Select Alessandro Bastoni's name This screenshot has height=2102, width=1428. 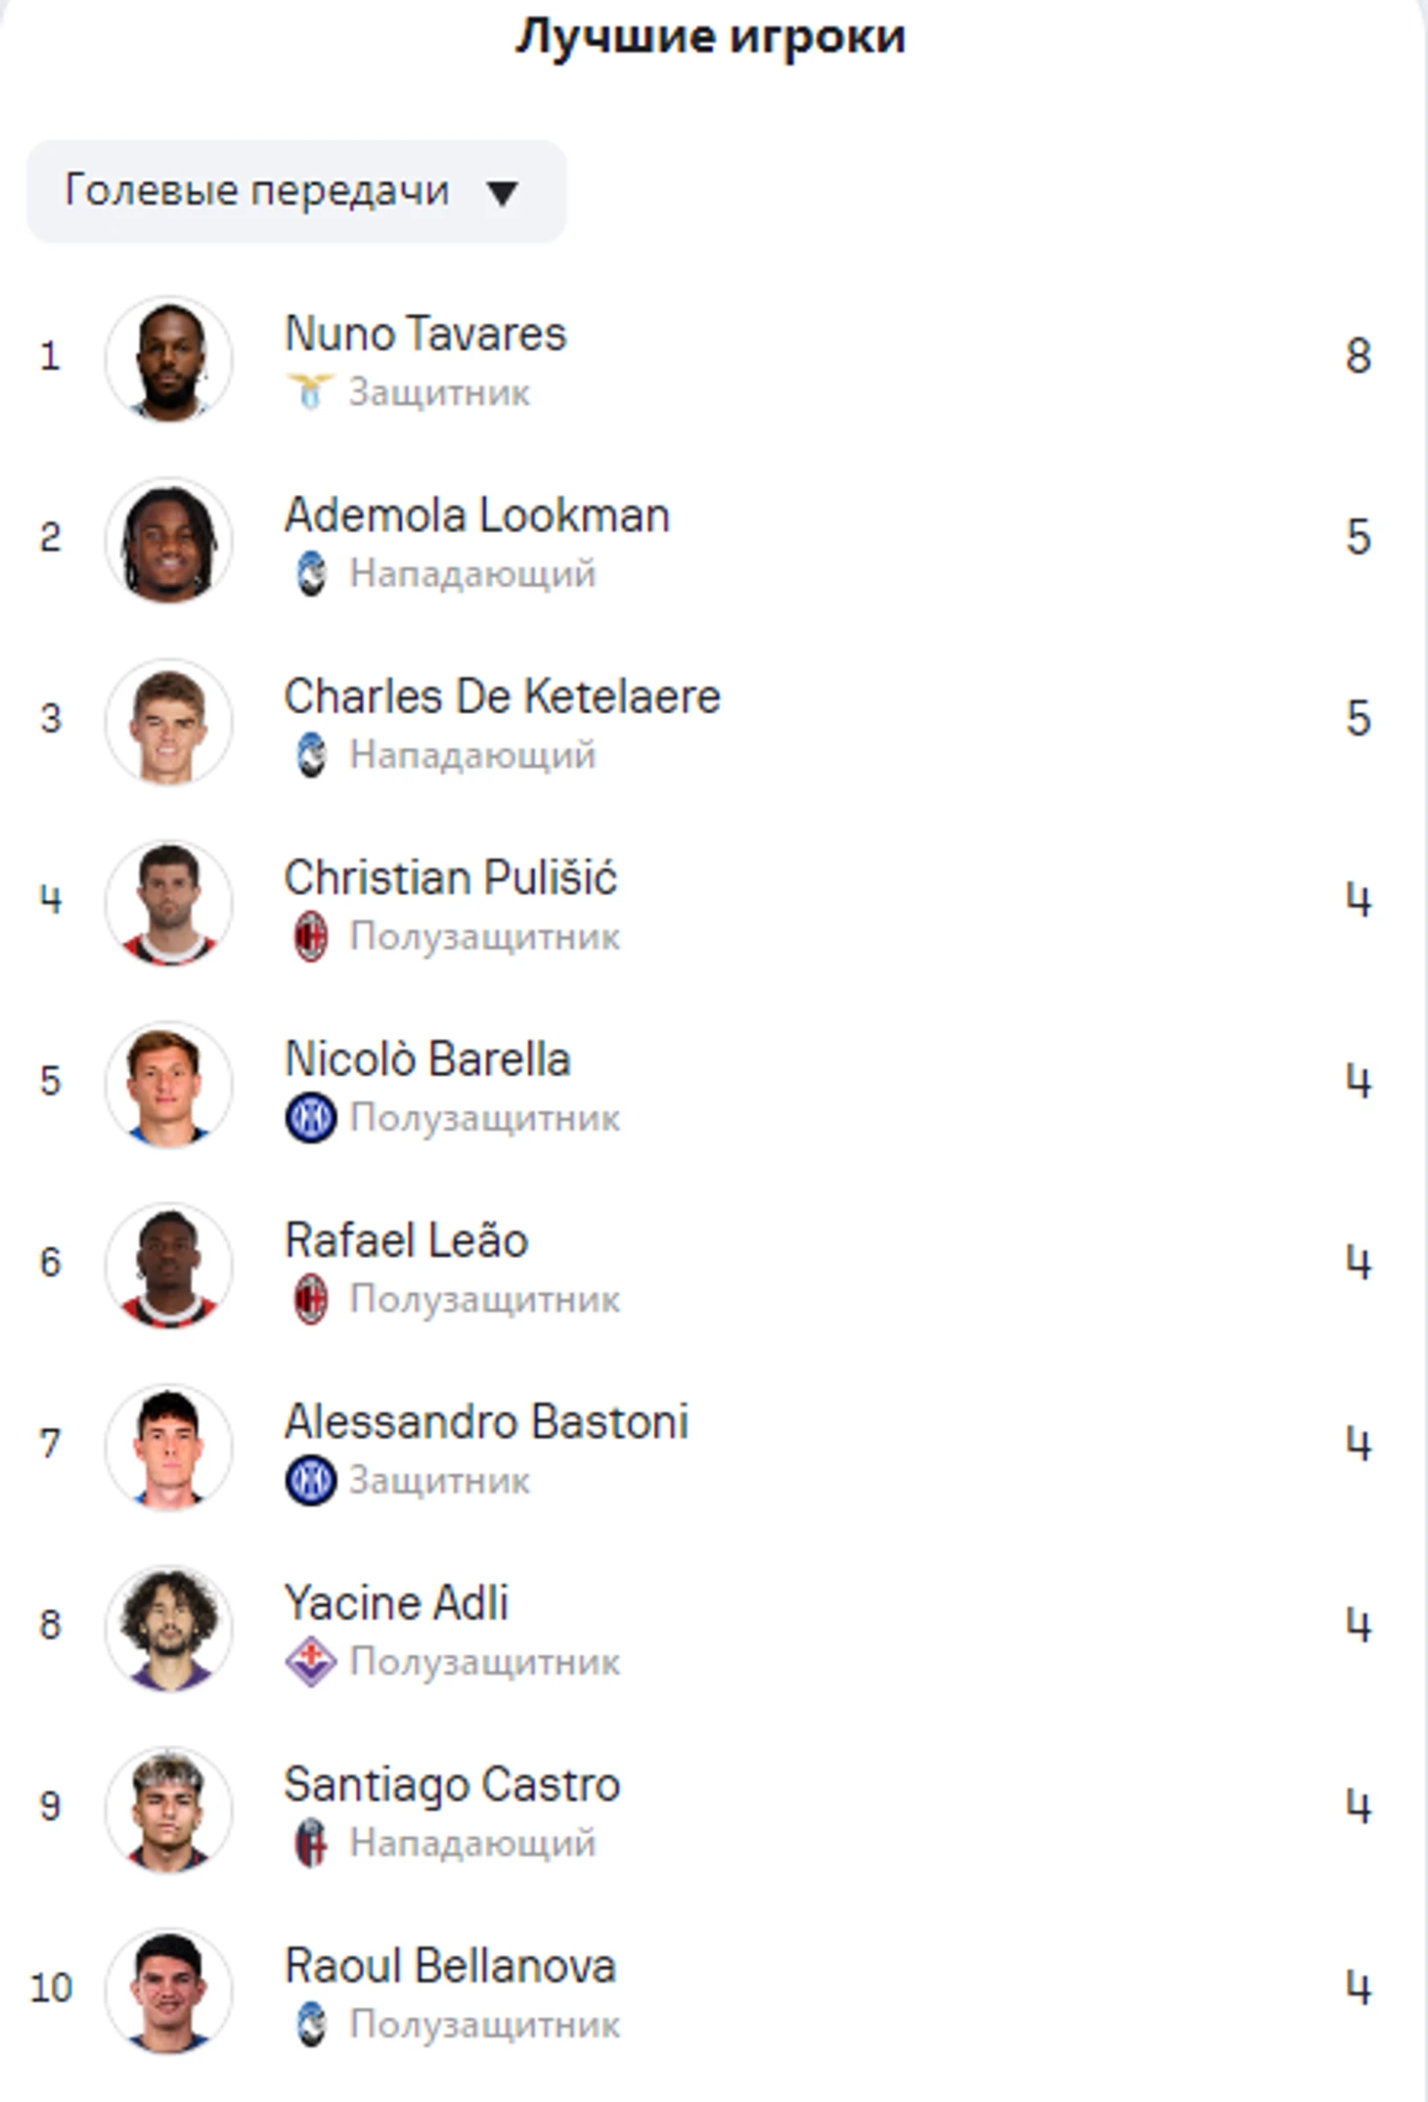[x=487, y=1422]
